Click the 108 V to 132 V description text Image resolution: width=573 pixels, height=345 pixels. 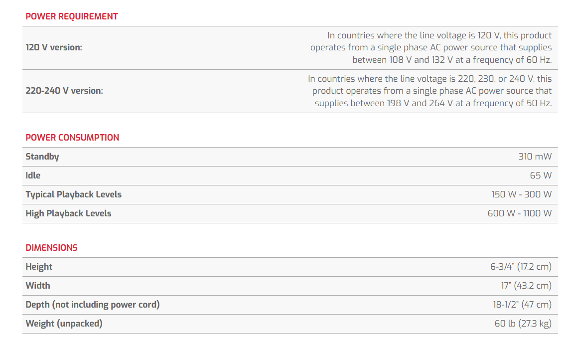431,47
